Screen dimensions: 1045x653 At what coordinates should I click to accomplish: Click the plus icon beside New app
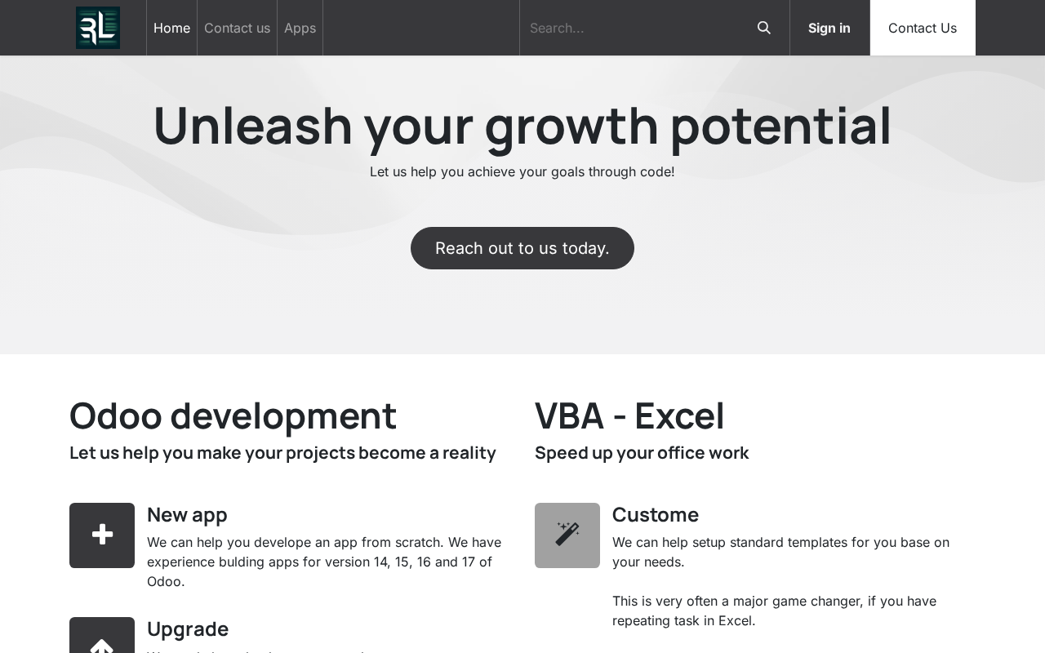click(x=102, y=535)
